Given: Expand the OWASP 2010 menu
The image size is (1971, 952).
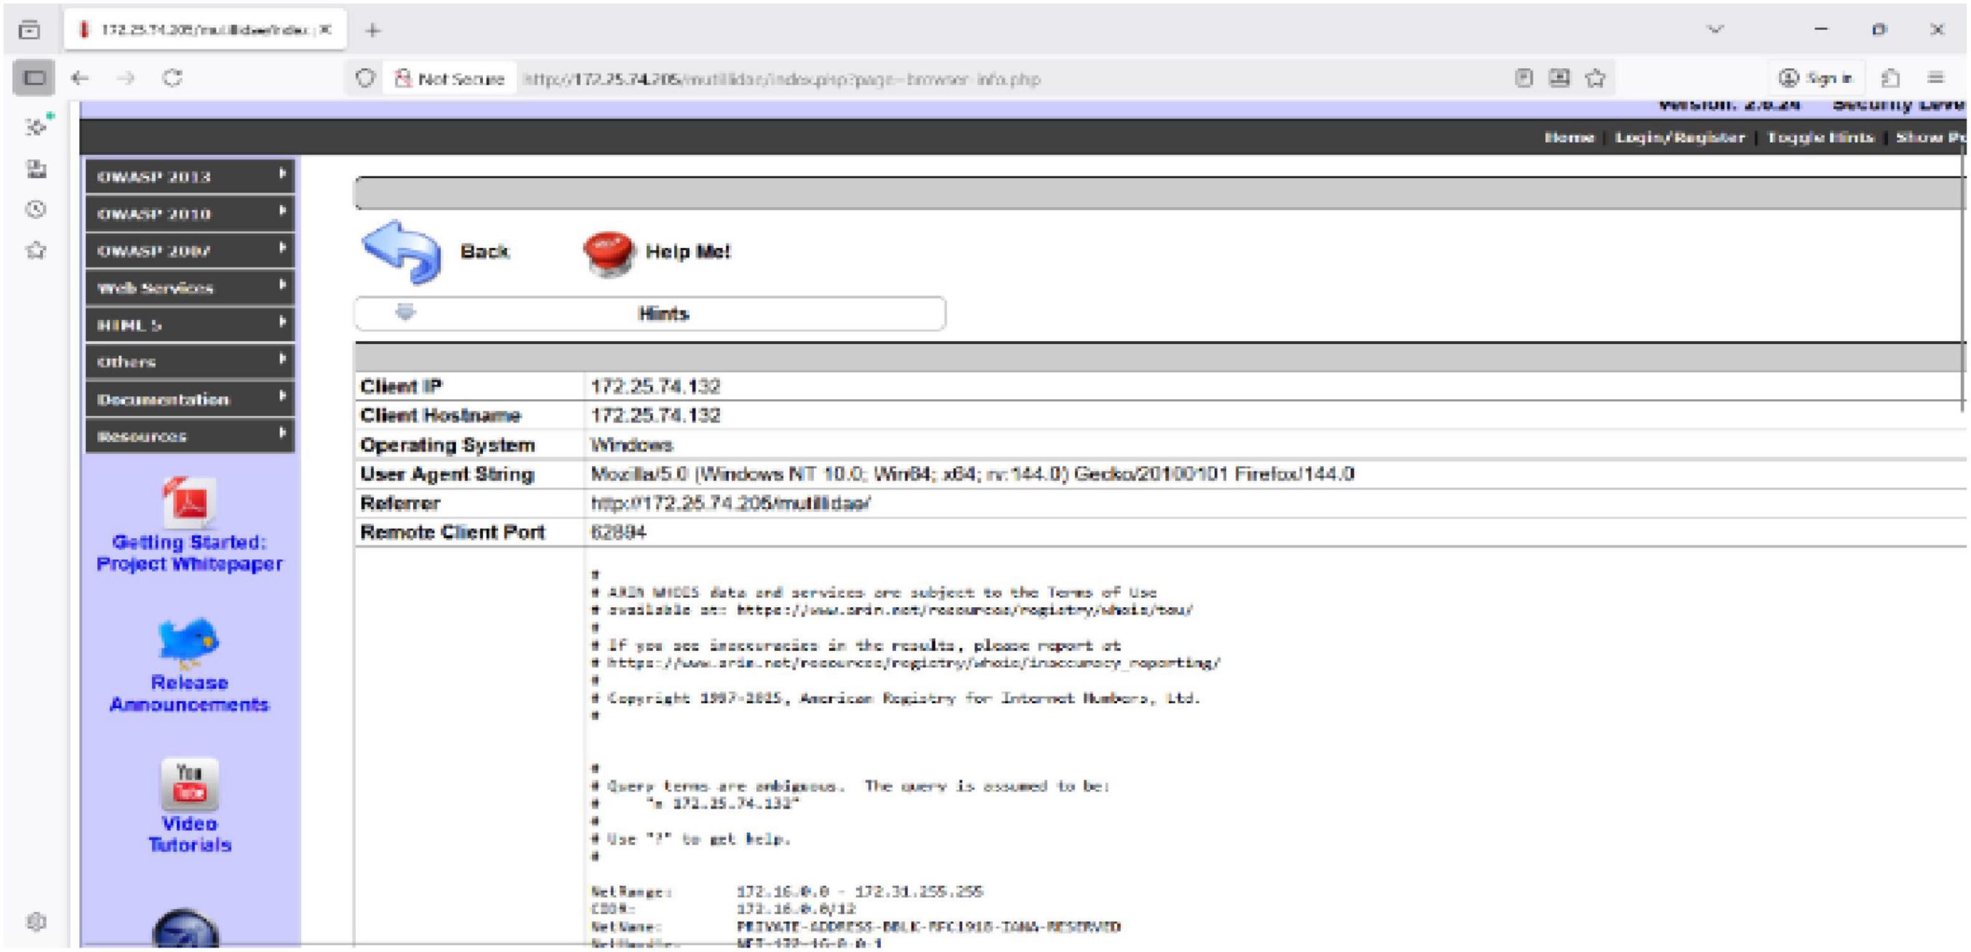Looking at the screenshot, I should pyautogui.click(x=191, y=213).
